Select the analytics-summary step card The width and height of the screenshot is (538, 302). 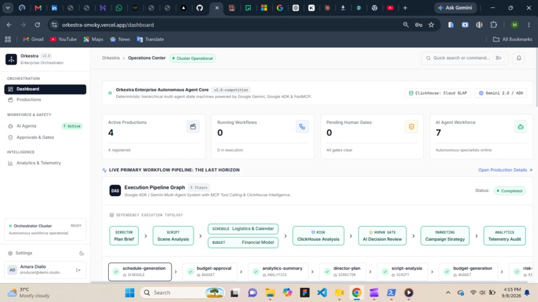click(x=278, y=272)
